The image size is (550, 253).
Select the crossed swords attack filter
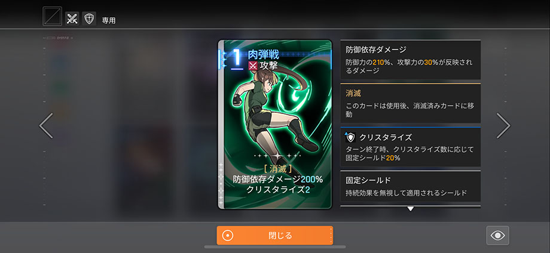pyautogui.click(x=72, y=18)
